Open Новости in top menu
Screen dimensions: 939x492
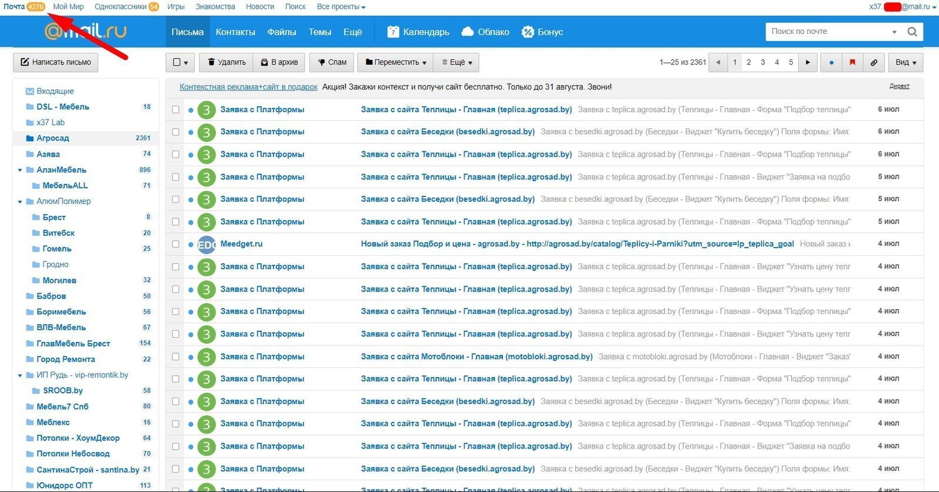[260, 6]
